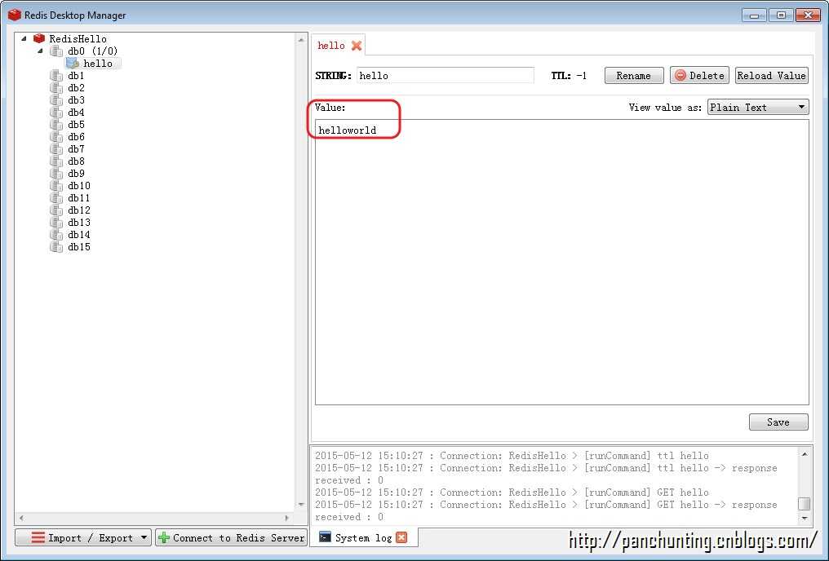The image size is (829, 561).
Task: Click the Save button
Action: point(778,422)
